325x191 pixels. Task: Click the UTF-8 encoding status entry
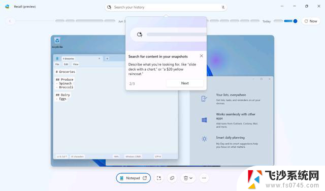[158, 156]
